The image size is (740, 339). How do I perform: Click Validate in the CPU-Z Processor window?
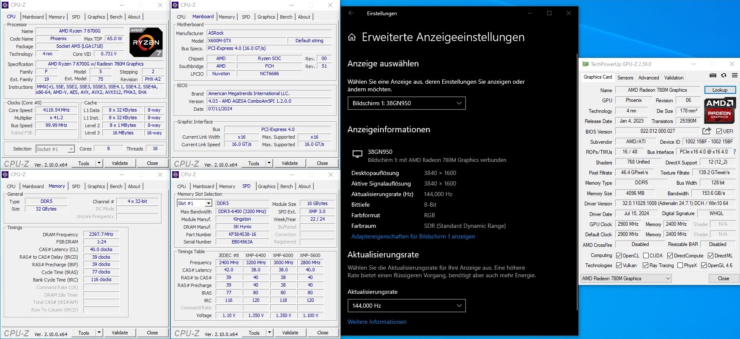click(x=120, y=163)
